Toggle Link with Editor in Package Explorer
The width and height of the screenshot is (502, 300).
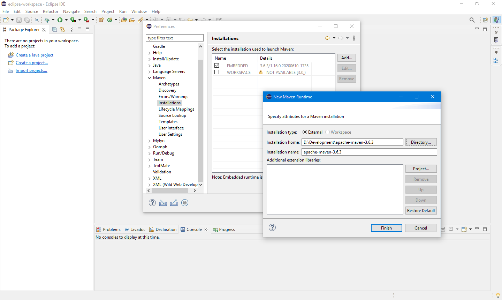tap(62, 30)
